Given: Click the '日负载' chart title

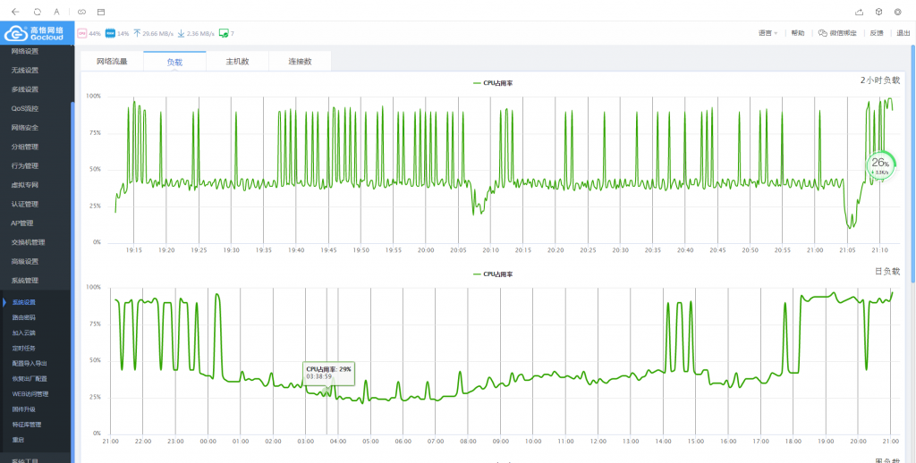Looking at the screenshot, I should coord(887,272).
